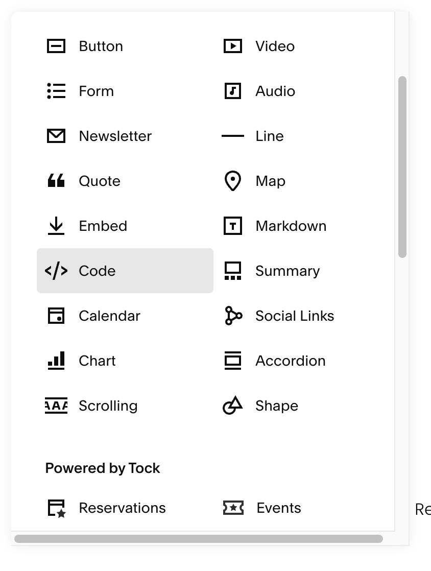Image resolution: width=431 pixels, height=571 pixels.
Task: Select the Newsletter envelope icon
Action: tap(56, 136)
